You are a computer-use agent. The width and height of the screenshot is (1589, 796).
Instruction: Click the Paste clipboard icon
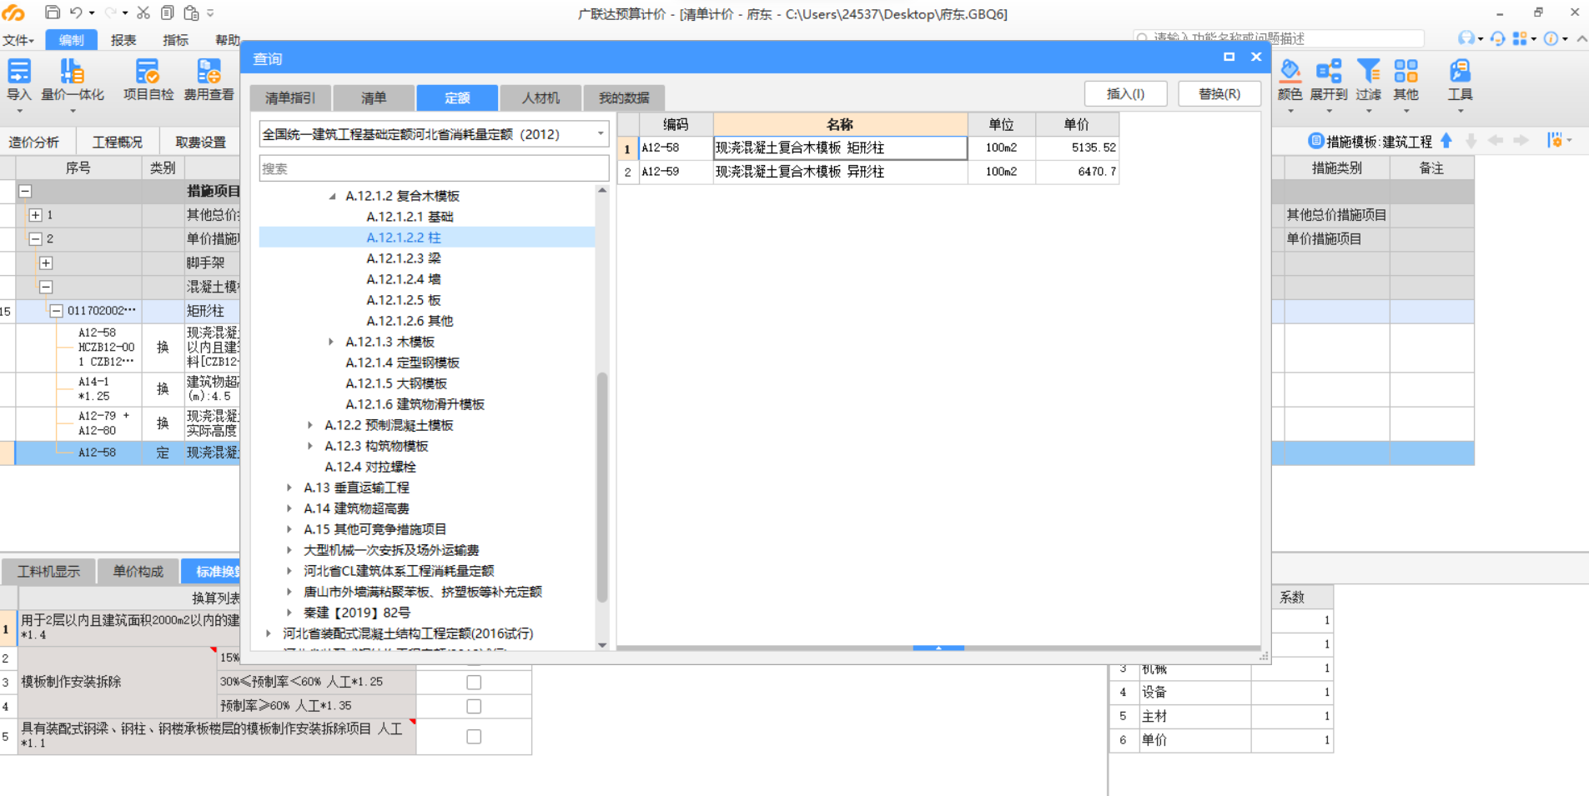[192, 13]
